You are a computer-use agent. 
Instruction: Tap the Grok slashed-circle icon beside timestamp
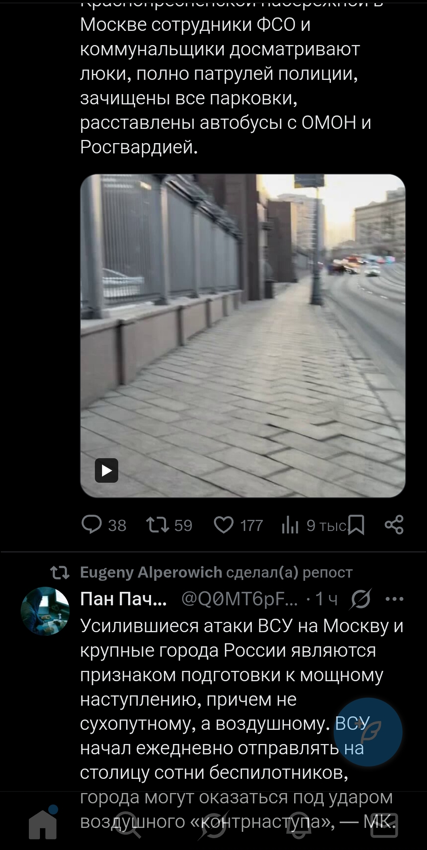361,599
